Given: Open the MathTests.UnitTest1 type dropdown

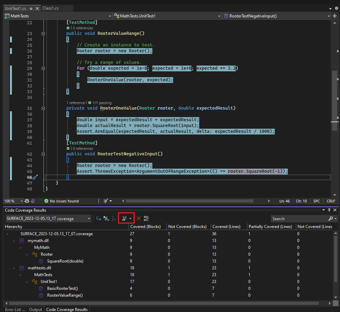Looking at the screenshot, I should 219,16.
